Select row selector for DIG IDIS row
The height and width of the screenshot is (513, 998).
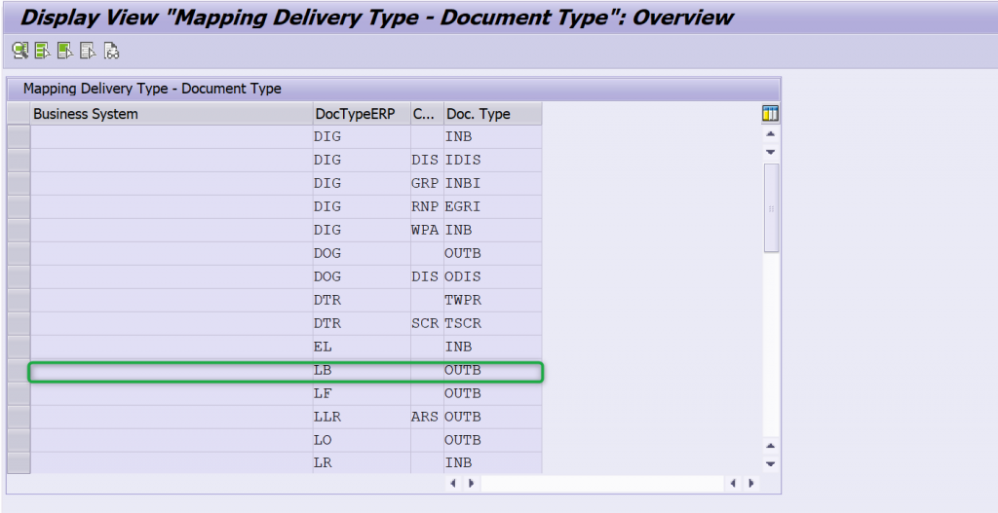19,161
